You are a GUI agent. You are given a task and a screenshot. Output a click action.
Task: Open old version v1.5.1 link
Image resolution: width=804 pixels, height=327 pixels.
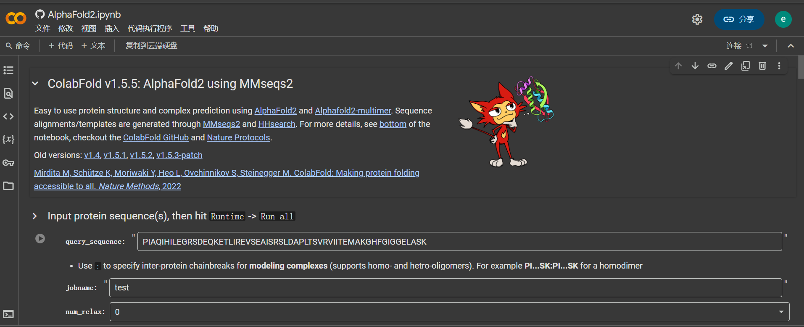[115, 155]
